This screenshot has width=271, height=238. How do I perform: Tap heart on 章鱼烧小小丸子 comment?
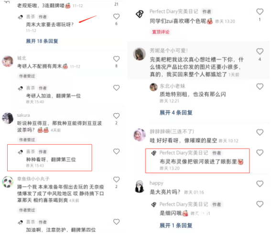[x=116, y=180]
